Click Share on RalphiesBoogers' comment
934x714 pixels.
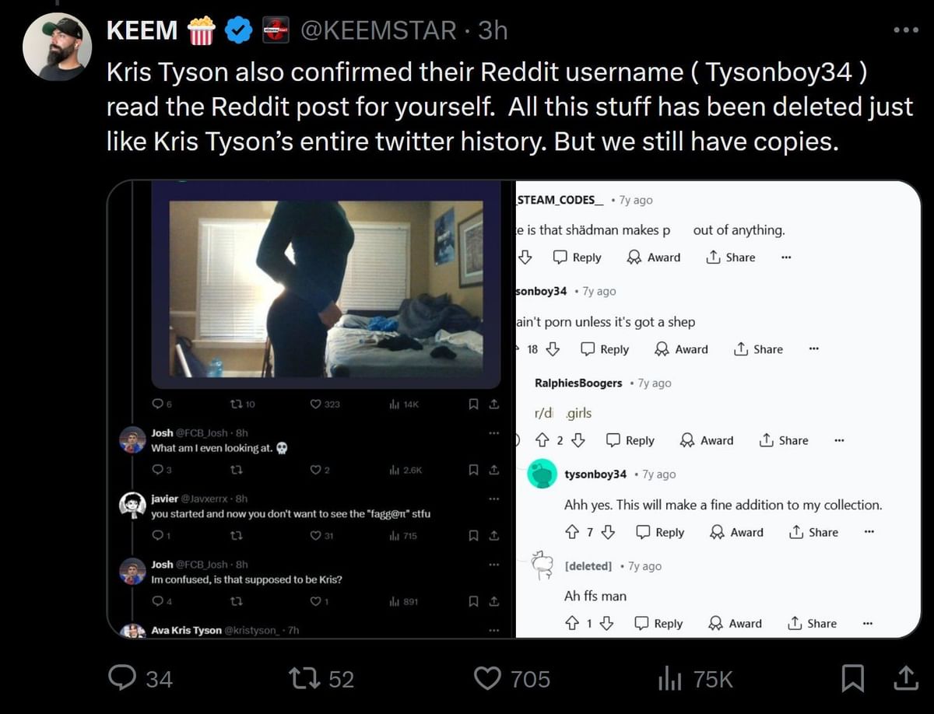[783, 440]
